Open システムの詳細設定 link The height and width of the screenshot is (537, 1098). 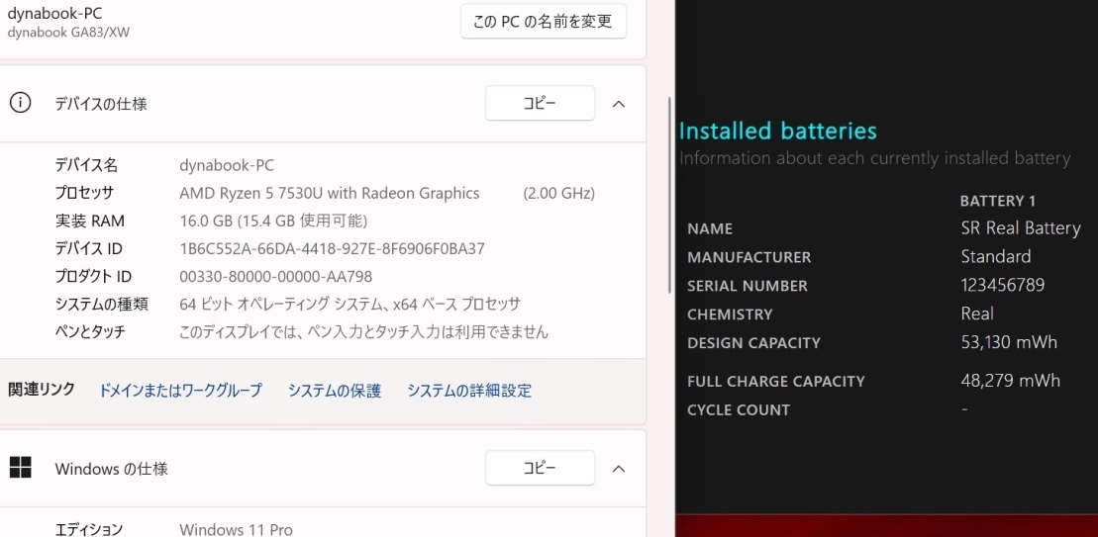click(469, 391)
